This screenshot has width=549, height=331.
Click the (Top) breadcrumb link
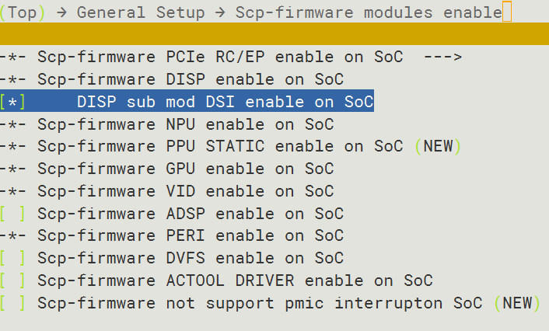[23, 12]
